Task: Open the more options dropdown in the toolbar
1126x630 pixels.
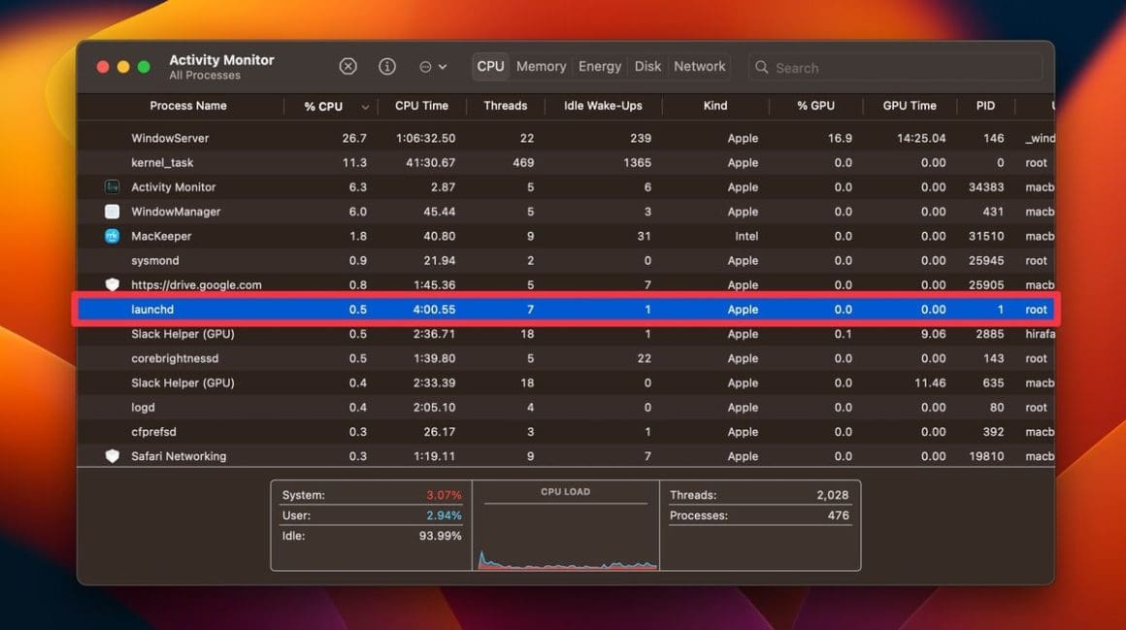Action: pos(434,66)
